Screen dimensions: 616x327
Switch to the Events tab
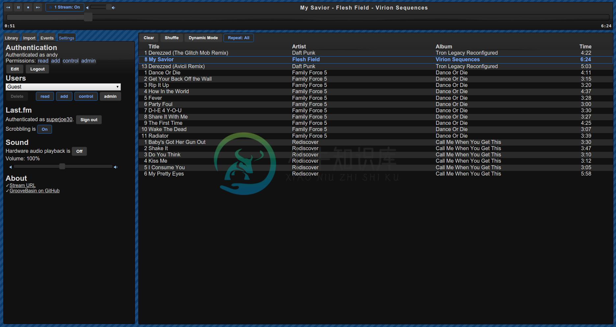[x=47, y=38]
